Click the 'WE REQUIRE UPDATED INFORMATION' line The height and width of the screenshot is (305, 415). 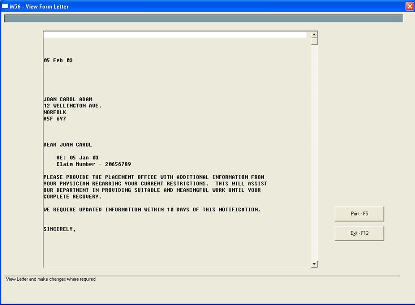152,210
